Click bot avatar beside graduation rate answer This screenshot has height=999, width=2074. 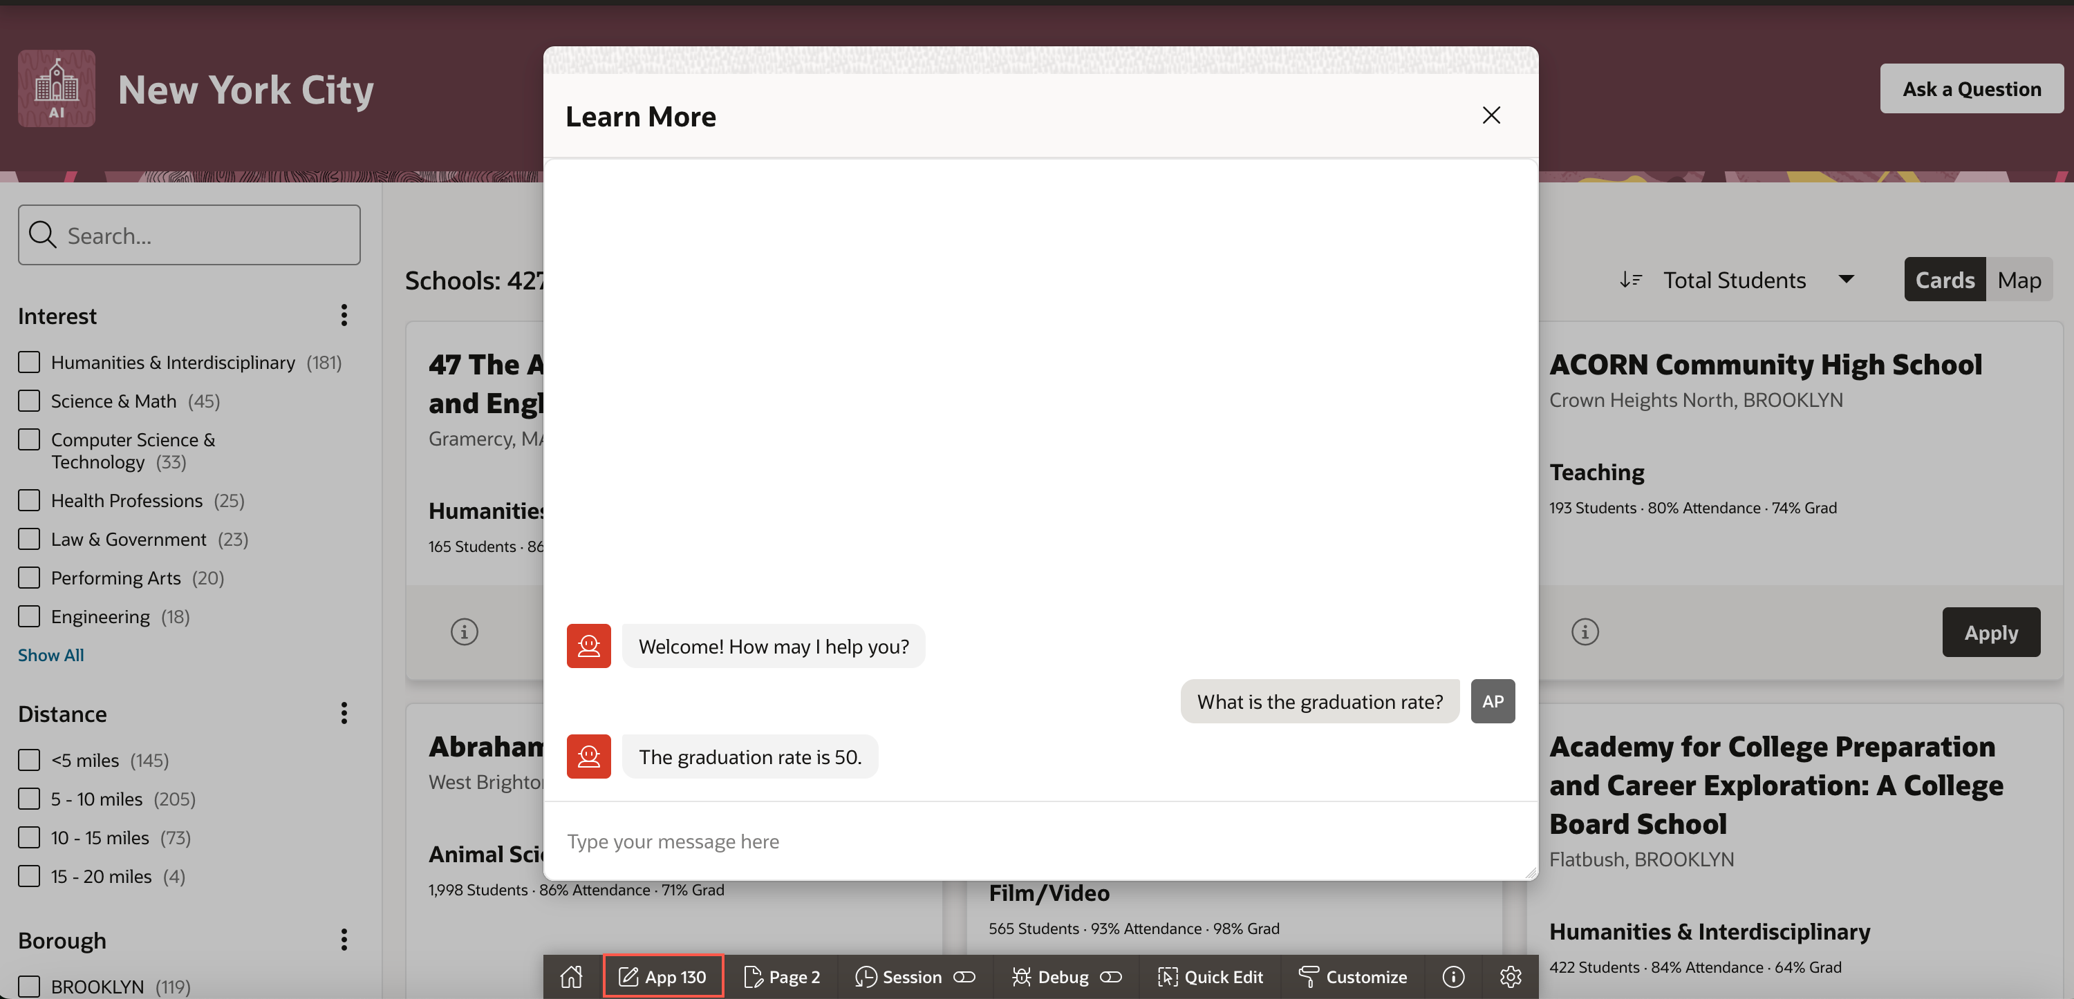tap(588, 756)
